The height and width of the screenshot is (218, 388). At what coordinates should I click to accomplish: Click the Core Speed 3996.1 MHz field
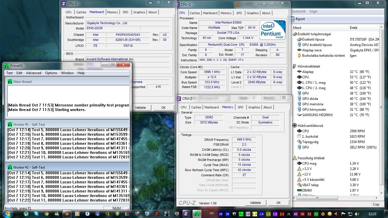tap(212, 72)
